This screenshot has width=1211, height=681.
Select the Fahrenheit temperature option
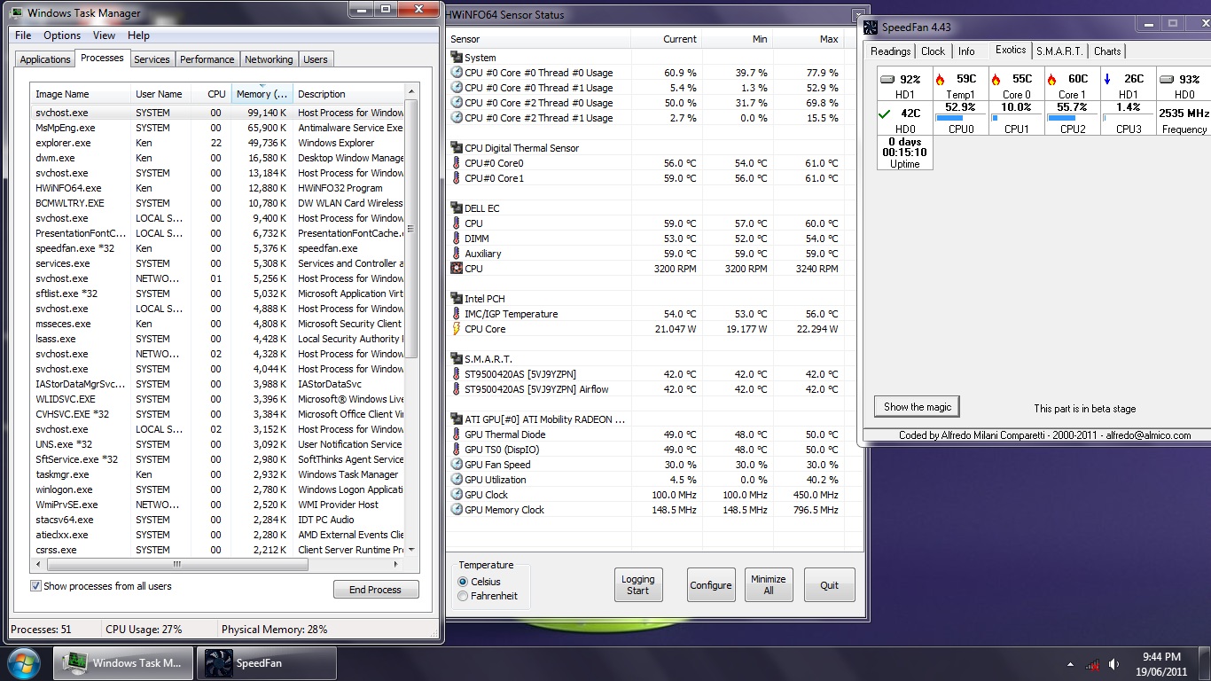point(463,596)
